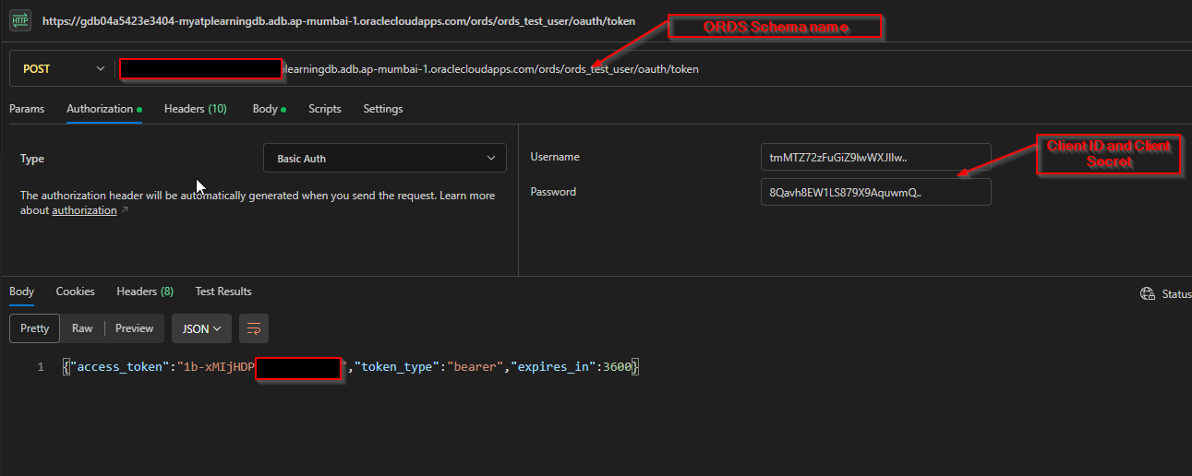Open the Scripts tab
The width and height of the screenshot is (1192, 476).
[324, 109]
